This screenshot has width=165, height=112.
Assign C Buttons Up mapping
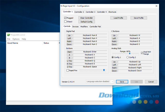tap(114, 35)
